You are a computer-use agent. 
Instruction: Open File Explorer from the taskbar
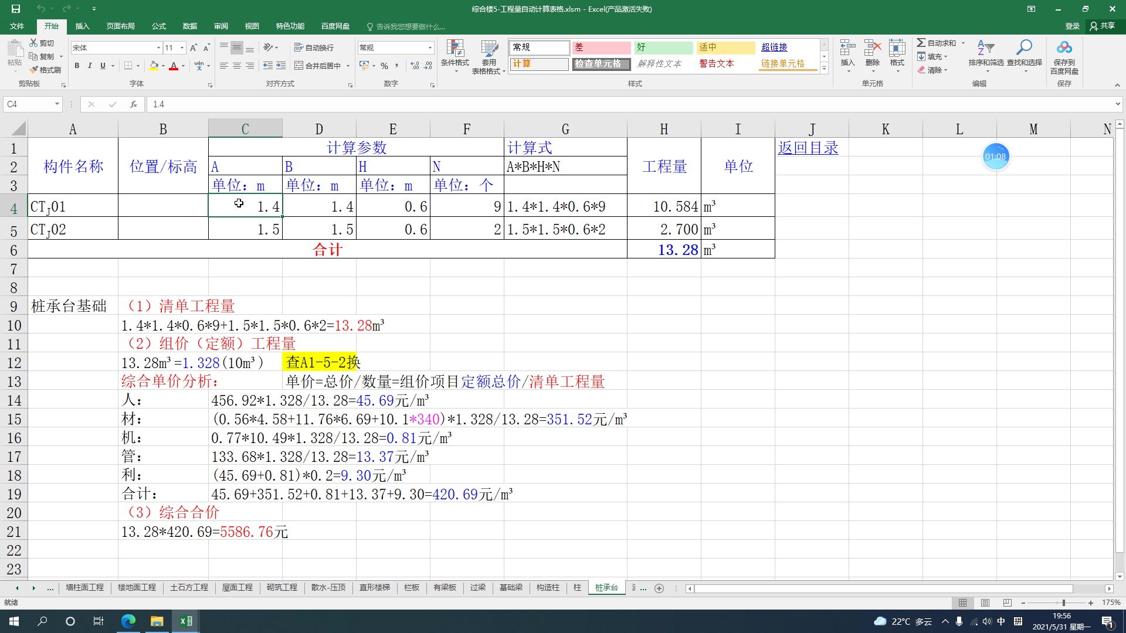coord(157,621)
